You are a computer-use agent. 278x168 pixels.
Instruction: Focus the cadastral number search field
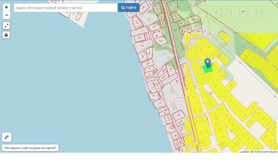point(65,8)
